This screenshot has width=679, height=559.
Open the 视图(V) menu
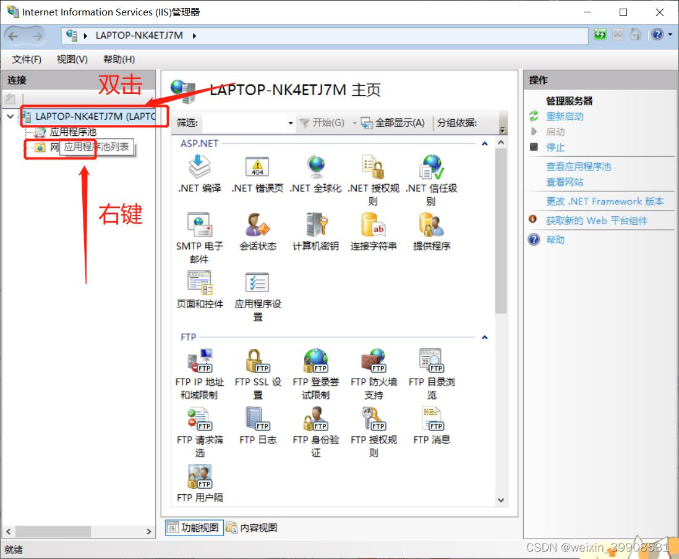[x=72, y=59]
